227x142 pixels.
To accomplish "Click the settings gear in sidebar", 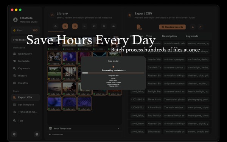I will pos(14,134).
